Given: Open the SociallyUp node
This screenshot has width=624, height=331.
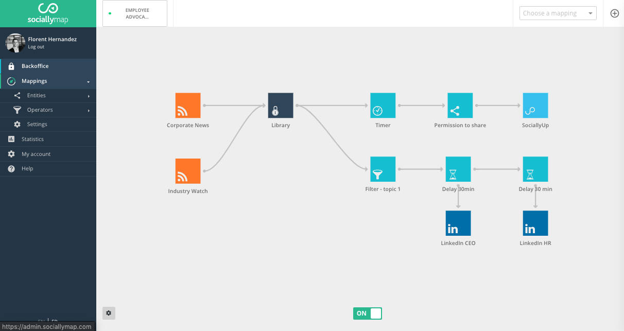Looking at the screenshot, I should click(x=535, y=106).
